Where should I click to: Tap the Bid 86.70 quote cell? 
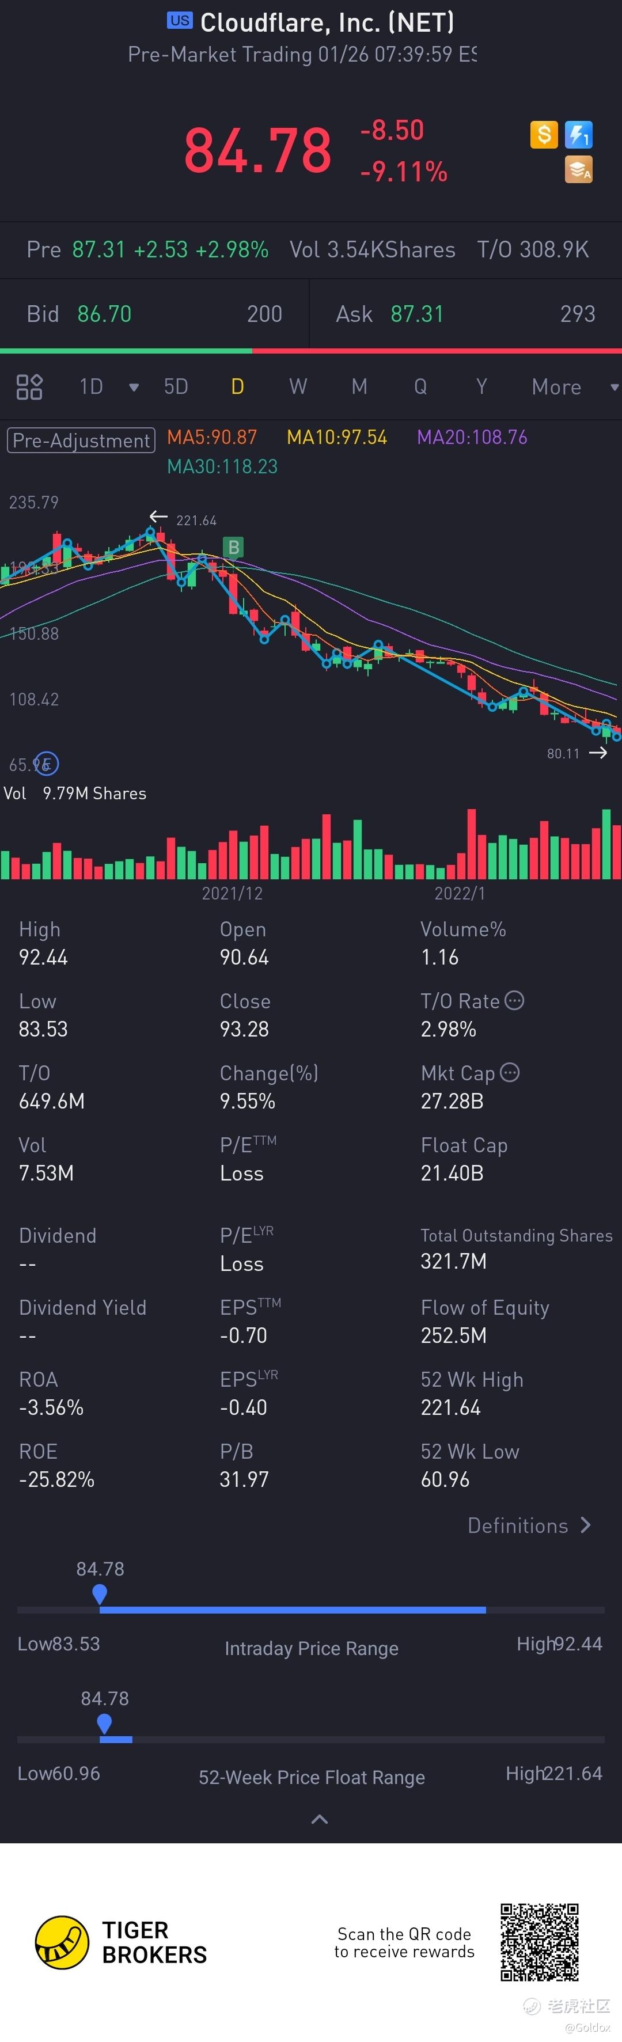[x=154, y=314]
